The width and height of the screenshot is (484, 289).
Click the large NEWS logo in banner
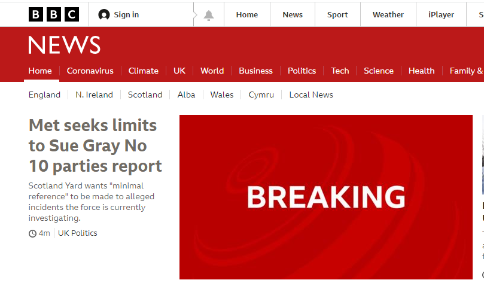64,45
